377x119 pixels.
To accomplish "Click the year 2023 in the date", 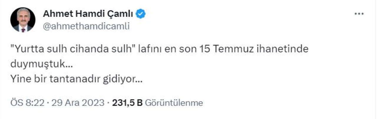I will (x=93, y=103).
